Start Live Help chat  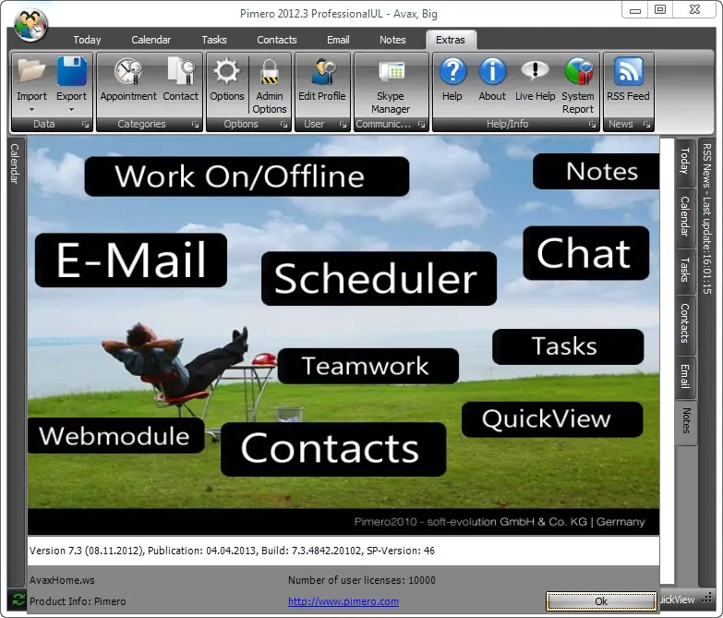click(x=535, y=79)
